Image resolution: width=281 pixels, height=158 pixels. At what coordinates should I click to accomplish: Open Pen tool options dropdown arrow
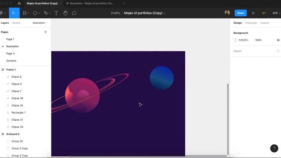click(x=50, y=13)
